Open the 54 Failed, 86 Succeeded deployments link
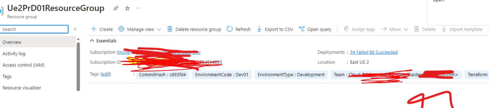 point(374,52)
